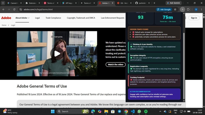The width and height of the screenshot is (205, 115).
Task: Open Windows Start button
Action: (x=53, y=111)
